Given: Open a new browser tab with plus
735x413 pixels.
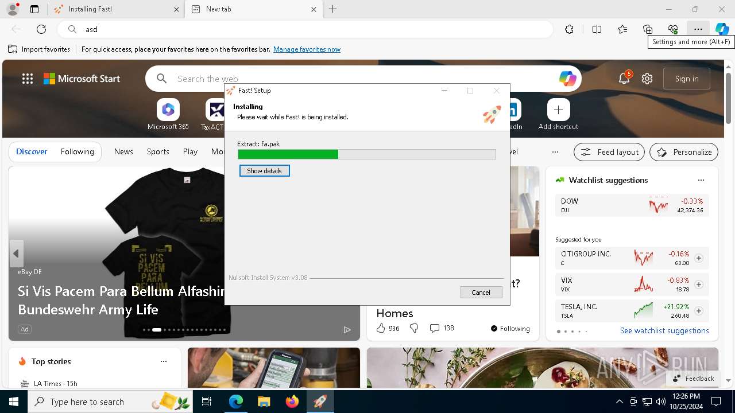Looking at the screenshot, I should [333, 9].
